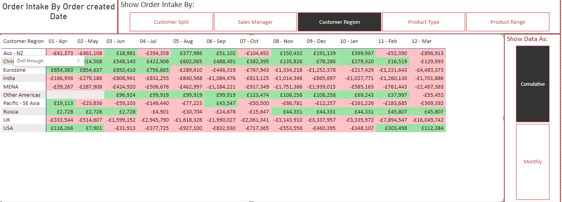The image size is (562, 202).
Task: Click Auz - NZ August value £377,986
Action: 190,53
